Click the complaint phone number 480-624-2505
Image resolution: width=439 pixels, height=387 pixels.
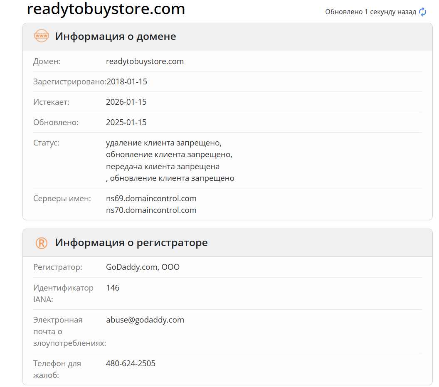point(131,364)
